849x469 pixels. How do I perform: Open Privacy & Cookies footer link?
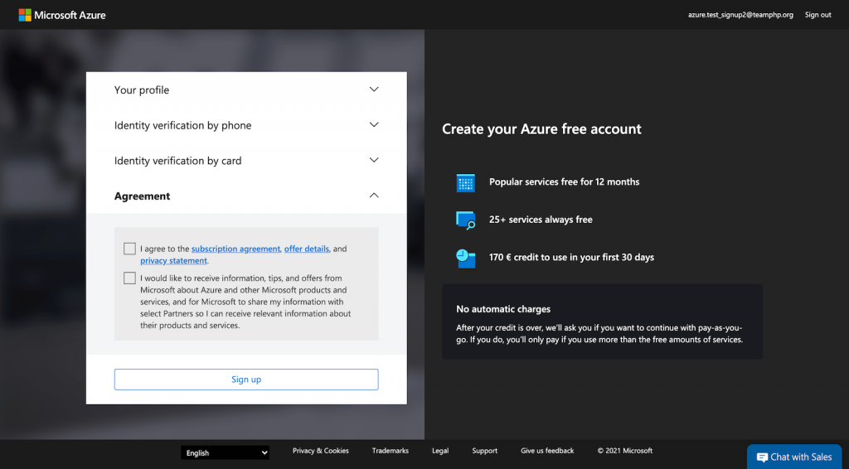[x=321, y=451]
